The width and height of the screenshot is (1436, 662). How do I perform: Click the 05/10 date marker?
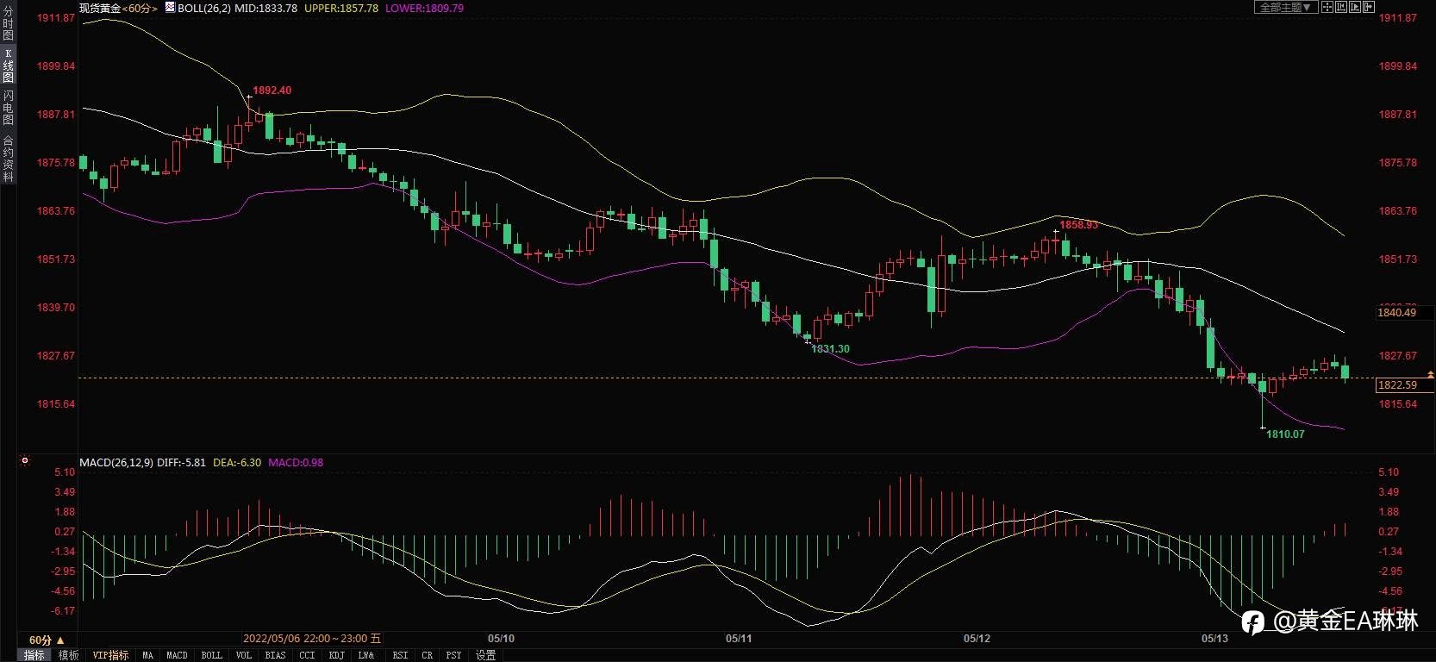pos(501,639)
